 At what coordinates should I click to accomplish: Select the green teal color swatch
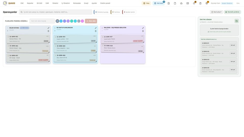(x=72, y=21)
